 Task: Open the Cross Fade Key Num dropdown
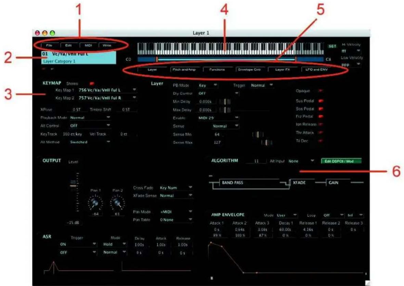176,188
